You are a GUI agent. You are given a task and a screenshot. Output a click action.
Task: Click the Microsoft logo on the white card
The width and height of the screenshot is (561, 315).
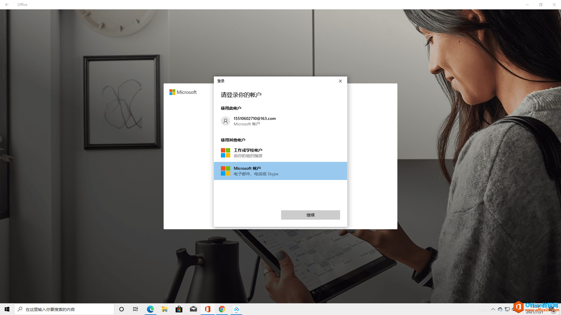183,92
